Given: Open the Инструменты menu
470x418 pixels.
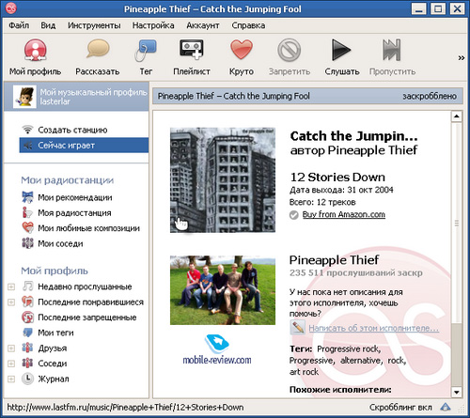Looking at the screenshot, I should point(94,25).
